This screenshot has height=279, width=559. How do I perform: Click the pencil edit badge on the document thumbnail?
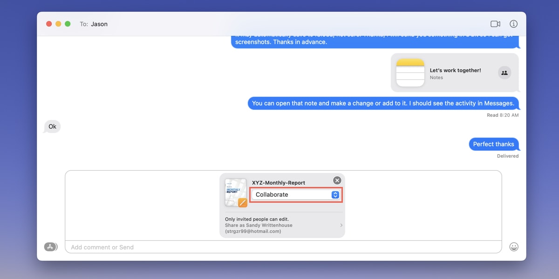(x=243, y=202)
